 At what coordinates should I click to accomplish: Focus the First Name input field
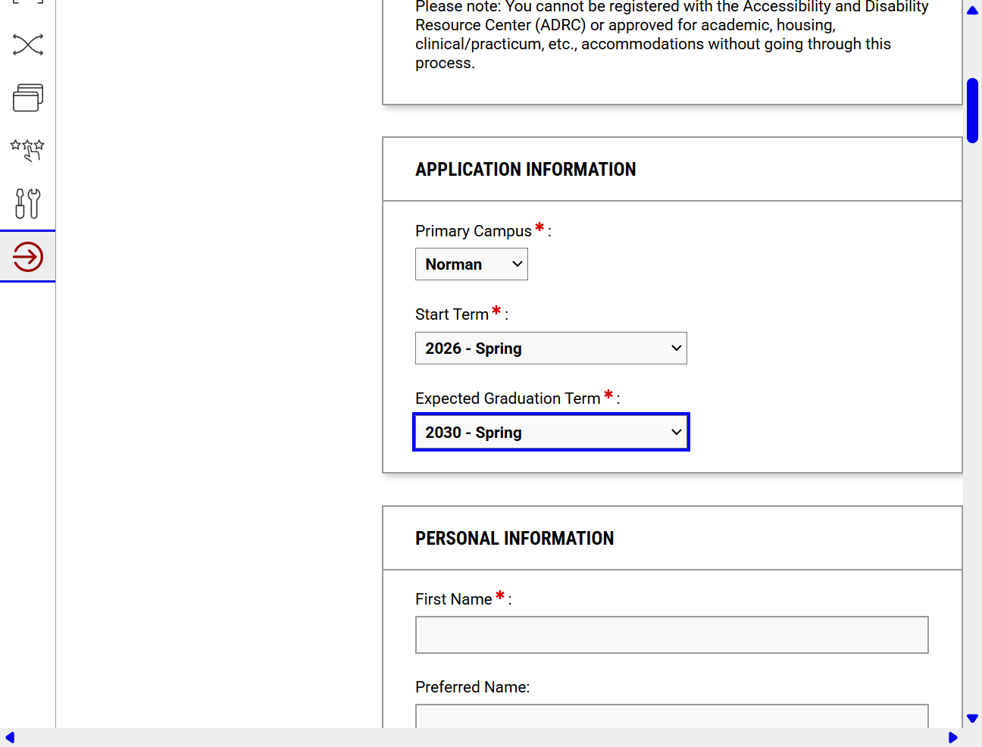click(672, 635)
